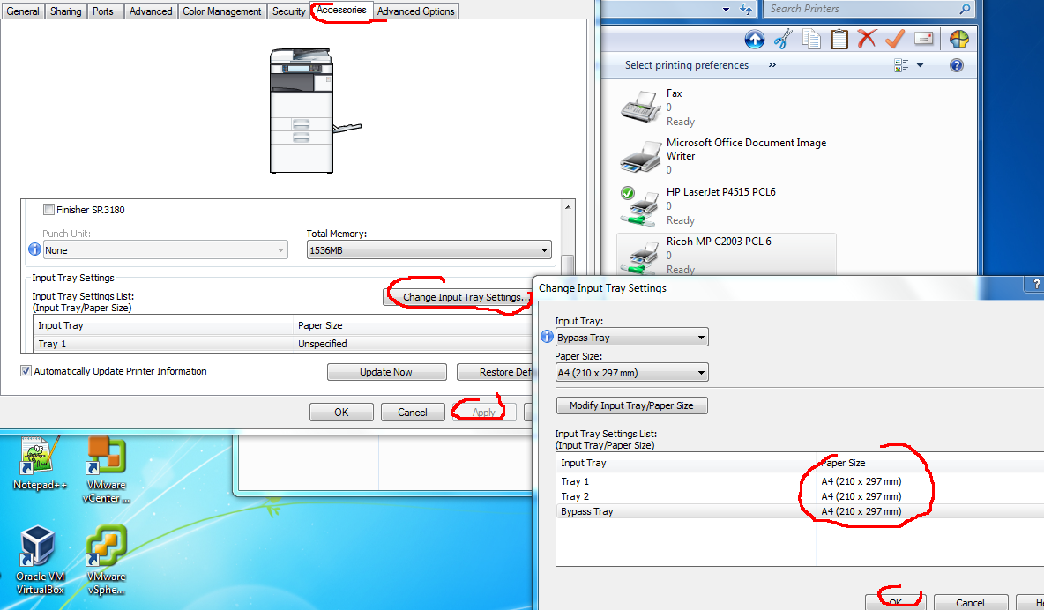Viewport: 1044px width, 610px height.
Task: Open the Punch Unit dropdown
Action: (165, 250)
